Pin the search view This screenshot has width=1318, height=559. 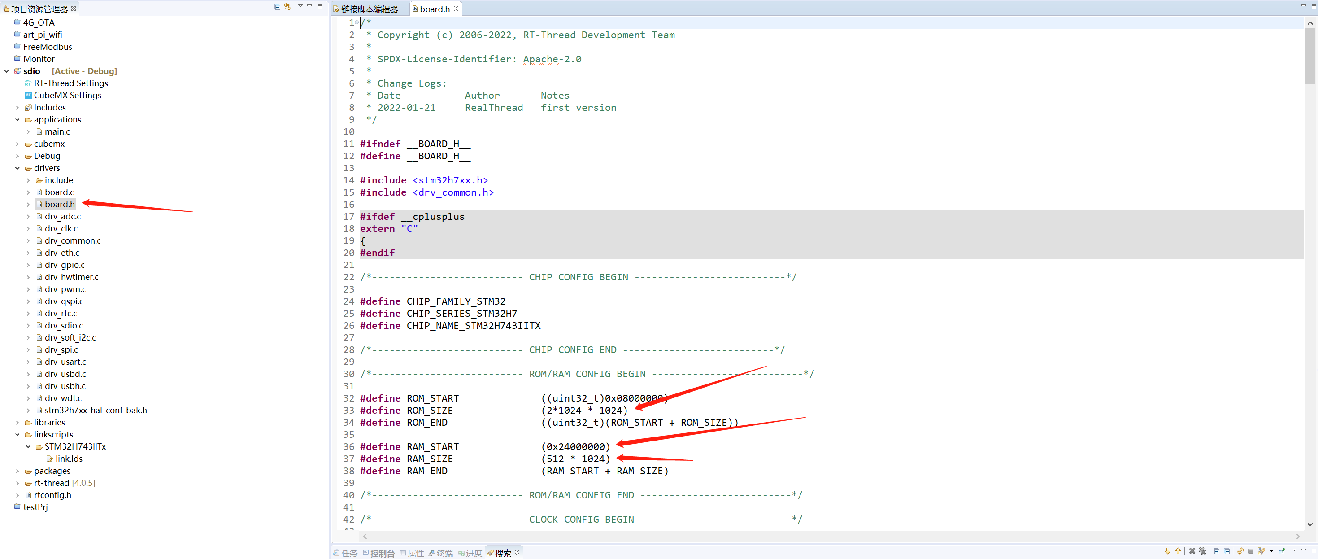pyautogui.click(x=1282, y=551)
